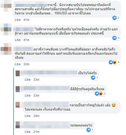Click the 41m timestamp of first comment
The width and height of the screenshot is (126, 135).
pos(26,20)
